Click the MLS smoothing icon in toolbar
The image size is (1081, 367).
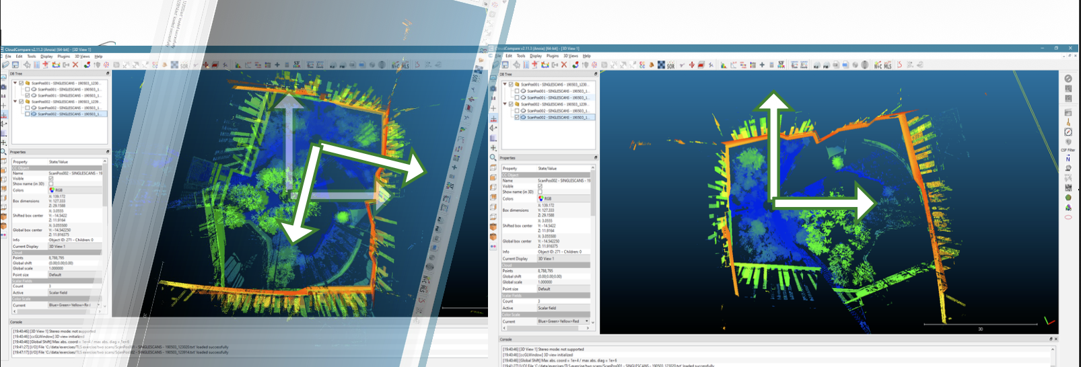point(888,65)
